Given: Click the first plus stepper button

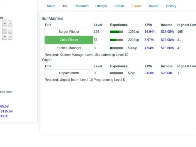Looking at the screenshot, I should pyautogui.click(x=5, y=23).
